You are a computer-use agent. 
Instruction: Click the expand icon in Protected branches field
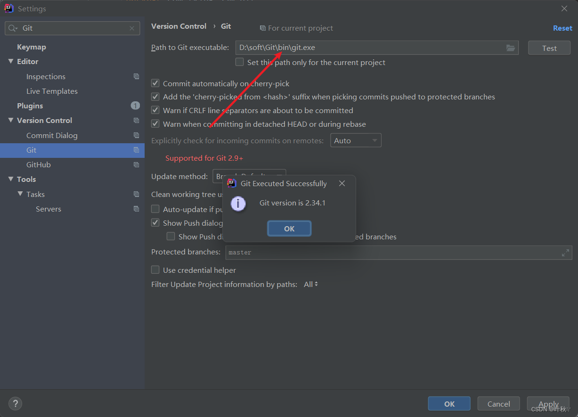click(x=565, y=253)
